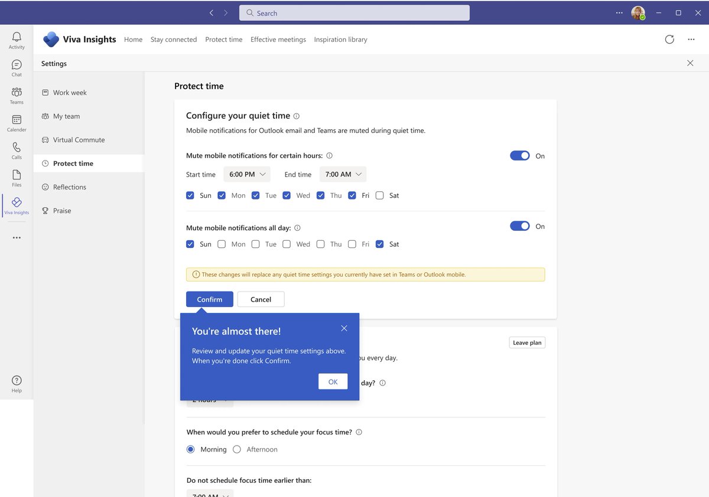Open the profile avatar menu
Image resolution: width=709 pixels, height=497 pixels.
coord(638,13)
